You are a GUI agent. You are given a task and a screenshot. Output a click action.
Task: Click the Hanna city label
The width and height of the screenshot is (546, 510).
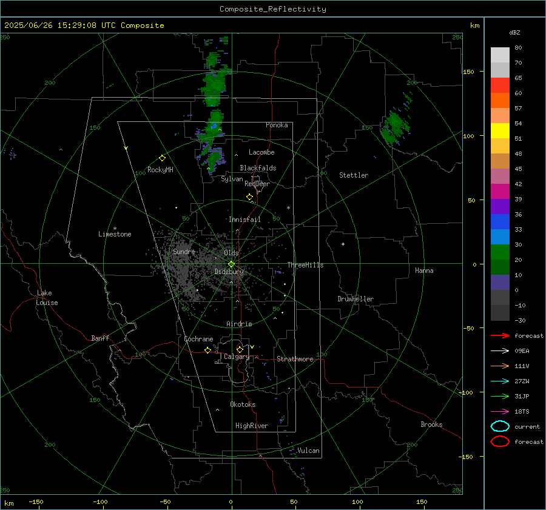(x=424, y=270)
